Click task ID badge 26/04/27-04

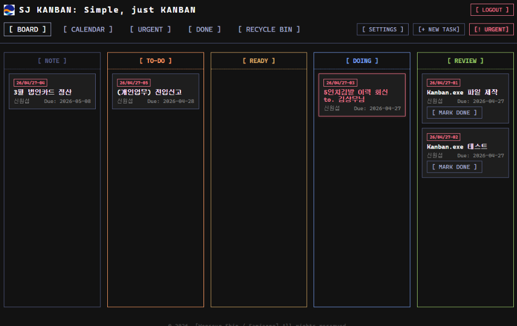pos(31,83)
